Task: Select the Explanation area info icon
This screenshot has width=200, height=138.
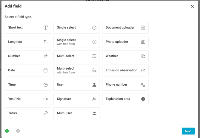Action: coord(143,99)
